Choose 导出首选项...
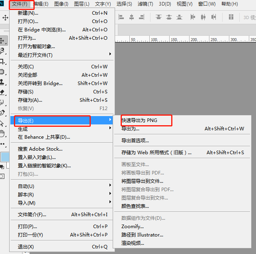The height and width of the screenshot is (254, 256). click(182, 140)
